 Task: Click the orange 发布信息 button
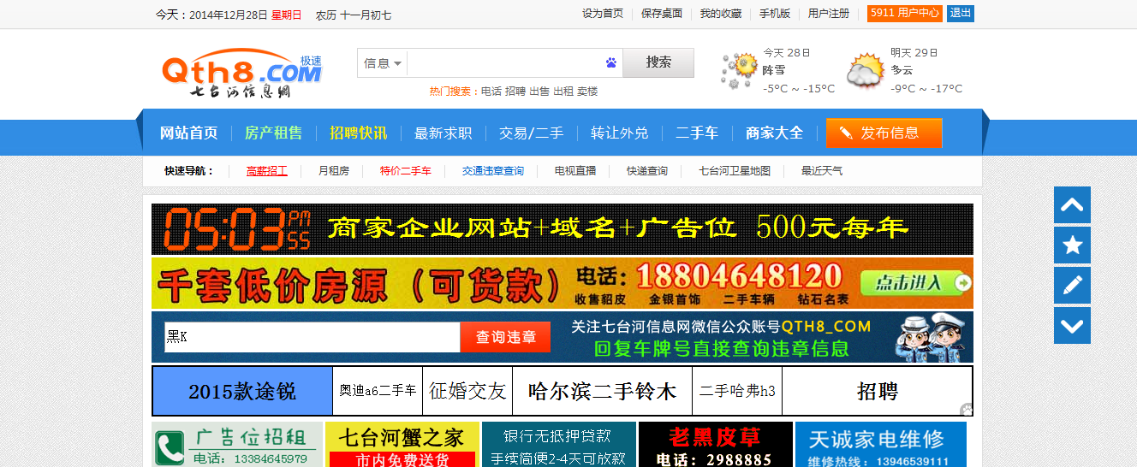pyautogui.click(x=884, y=133)
